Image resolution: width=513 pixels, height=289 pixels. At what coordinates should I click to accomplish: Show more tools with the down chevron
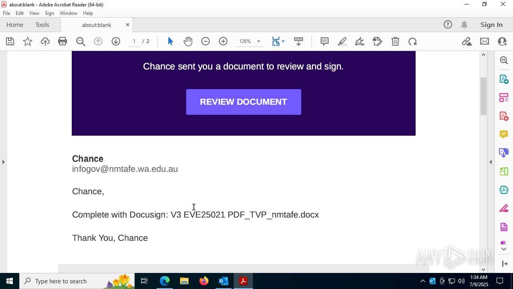point(504,249)
